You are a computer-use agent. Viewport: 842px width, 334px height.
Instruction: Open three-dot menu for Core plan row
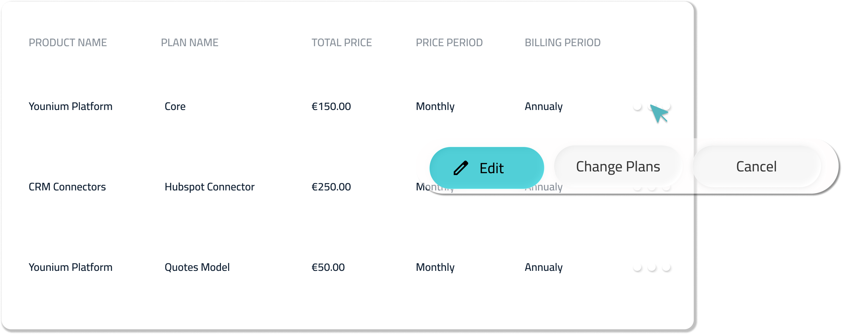coord(652,106)
